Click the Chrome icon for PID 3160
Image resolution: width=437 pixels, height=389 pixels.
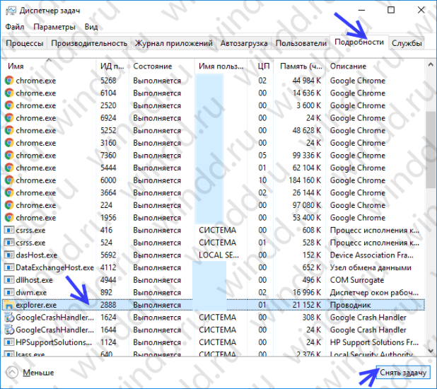click(x=9, y=143)
